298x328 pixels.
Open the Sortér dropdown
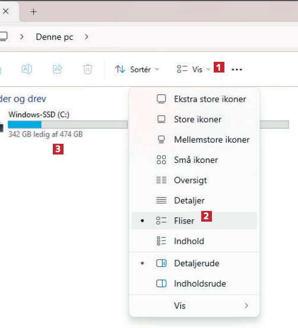pyautogui.click(x=137, y=70)
